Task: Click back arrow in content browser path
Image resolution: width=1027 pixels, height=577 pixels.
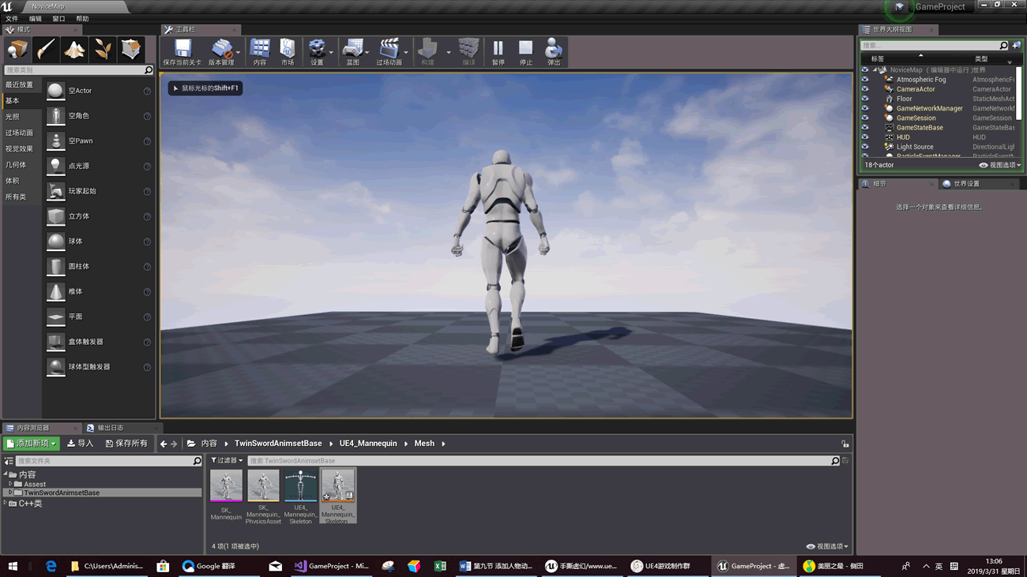Action: point(164,444)
